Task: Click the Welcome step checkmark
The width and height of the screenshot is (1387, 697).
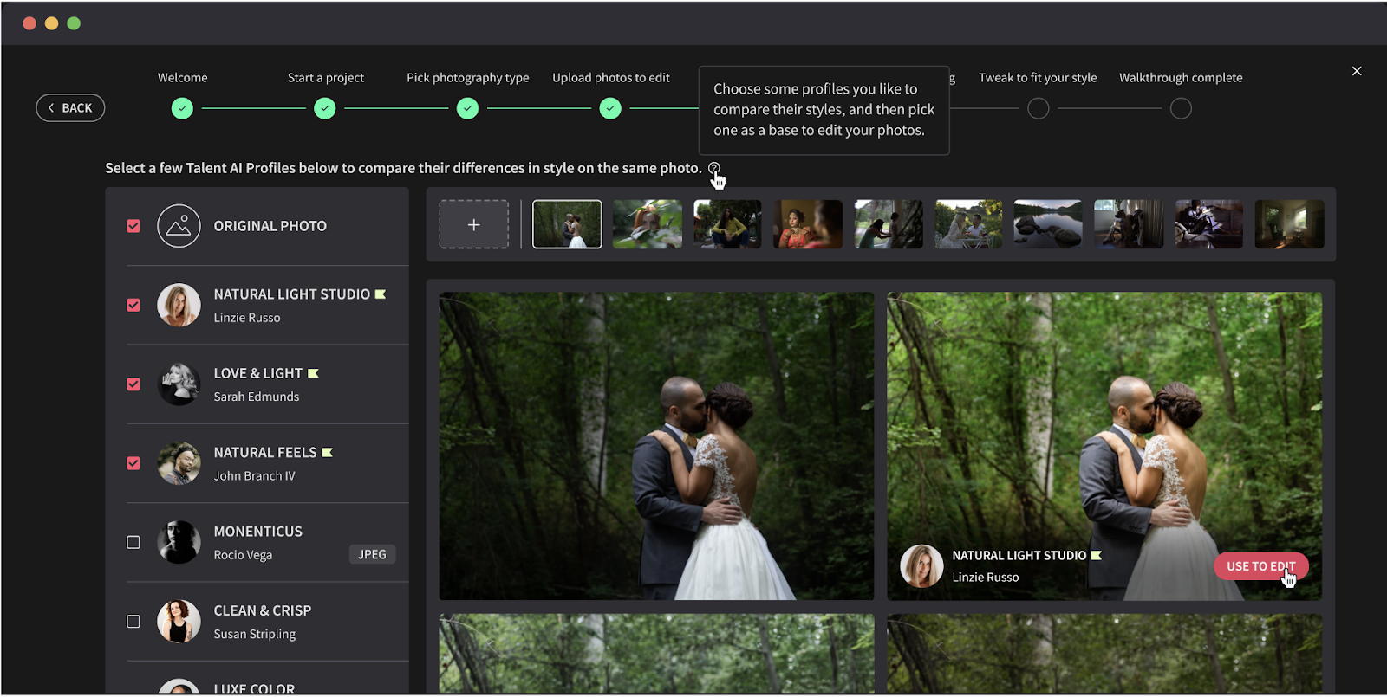Action: (x=182, y=108)
